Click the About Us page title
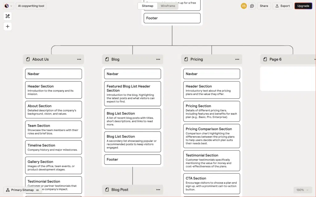 pos(40,59)
